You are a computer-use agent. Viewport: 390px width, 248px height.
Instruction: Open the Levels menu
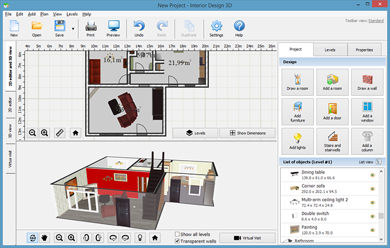(x=72, y=14)
